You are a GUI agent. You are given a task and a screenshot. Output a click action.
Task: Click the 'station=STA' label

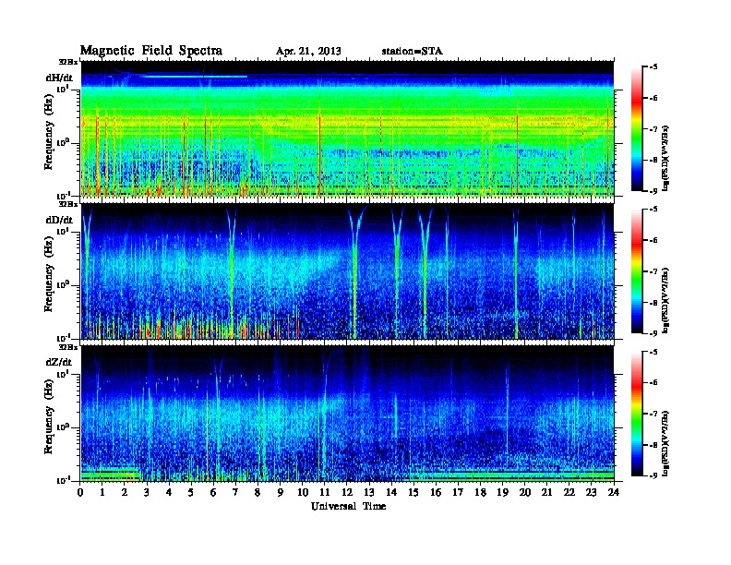(413, 52)
